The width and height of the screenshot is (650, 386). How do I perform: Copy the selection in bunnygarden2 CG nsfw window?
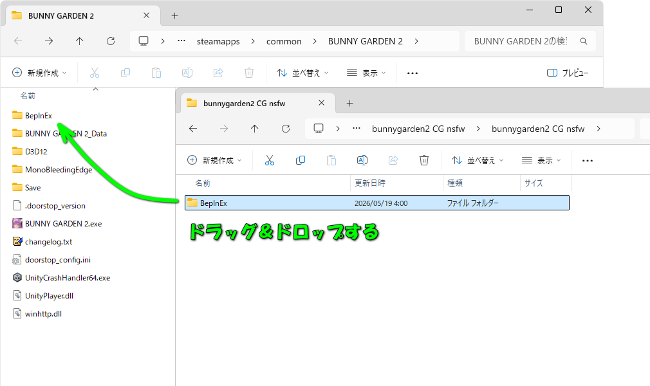[x=300, y=160]
